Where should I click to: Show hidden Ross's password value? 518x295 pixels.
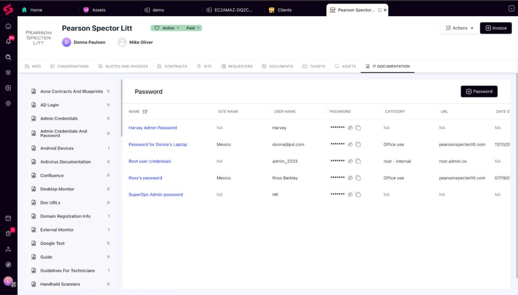(x=350, y=178)
